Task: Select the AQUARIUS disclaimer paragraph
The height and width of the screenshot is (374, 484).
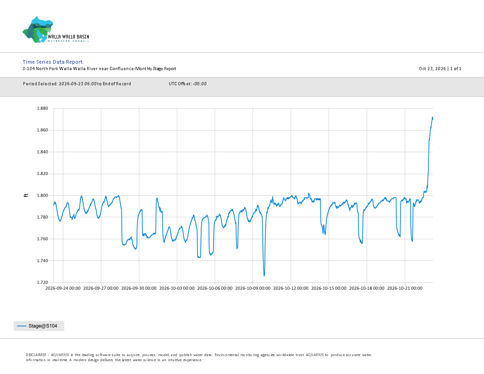Action: [x=198, y=357]
